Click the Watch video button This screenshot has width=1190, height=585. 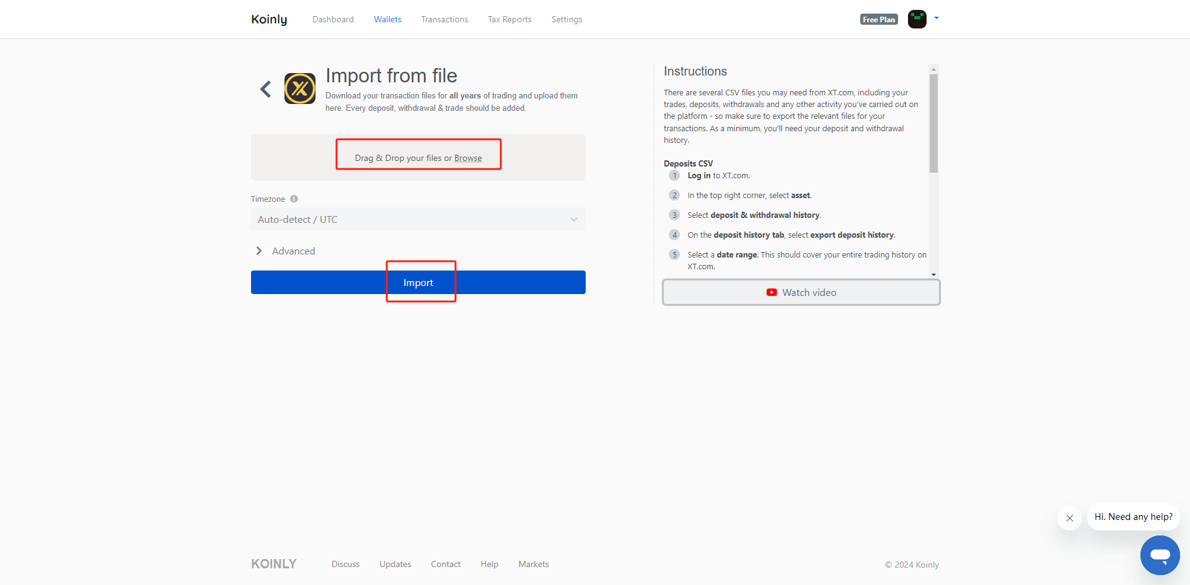[x=801, y=292]
